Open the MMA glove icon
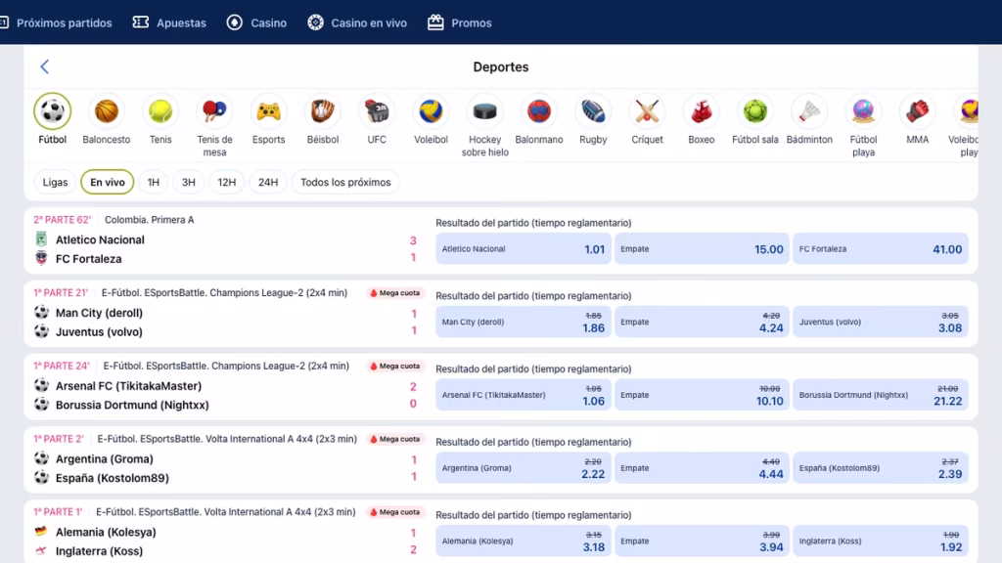1002x563 pixels. pos(917,111)
